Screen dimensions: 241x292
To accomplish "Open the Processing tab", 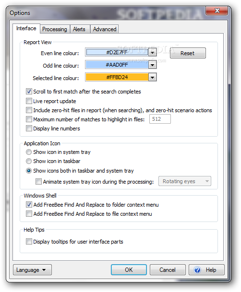I will pos(55,29).
